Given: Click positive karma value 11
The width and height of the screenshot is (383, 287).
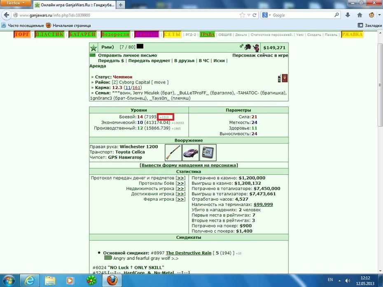Looking at the screenshot, I should click(128, 88).
